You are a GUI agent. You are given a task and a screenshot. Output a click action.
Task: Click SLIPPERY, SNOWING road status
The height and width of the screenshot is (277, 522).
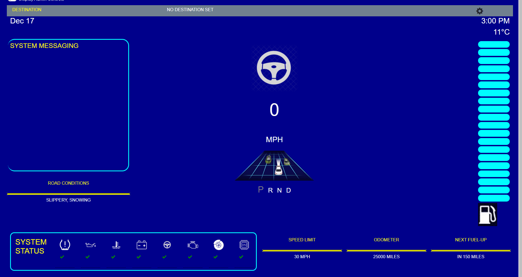[68, 200]
